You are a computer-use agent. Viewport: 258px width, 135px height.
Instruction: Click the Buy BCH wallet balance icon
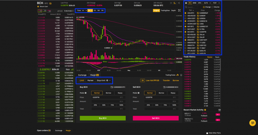click(112, 87)
